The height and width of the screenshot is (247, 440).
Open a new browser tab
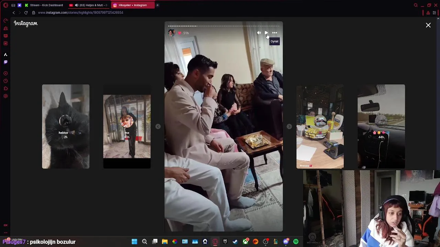157,5
